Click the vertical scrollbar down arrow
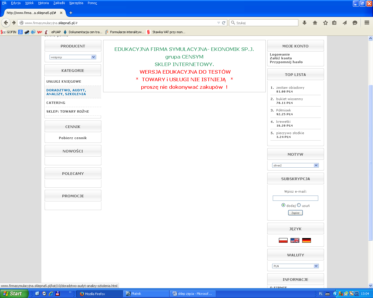 click(370, 286)
